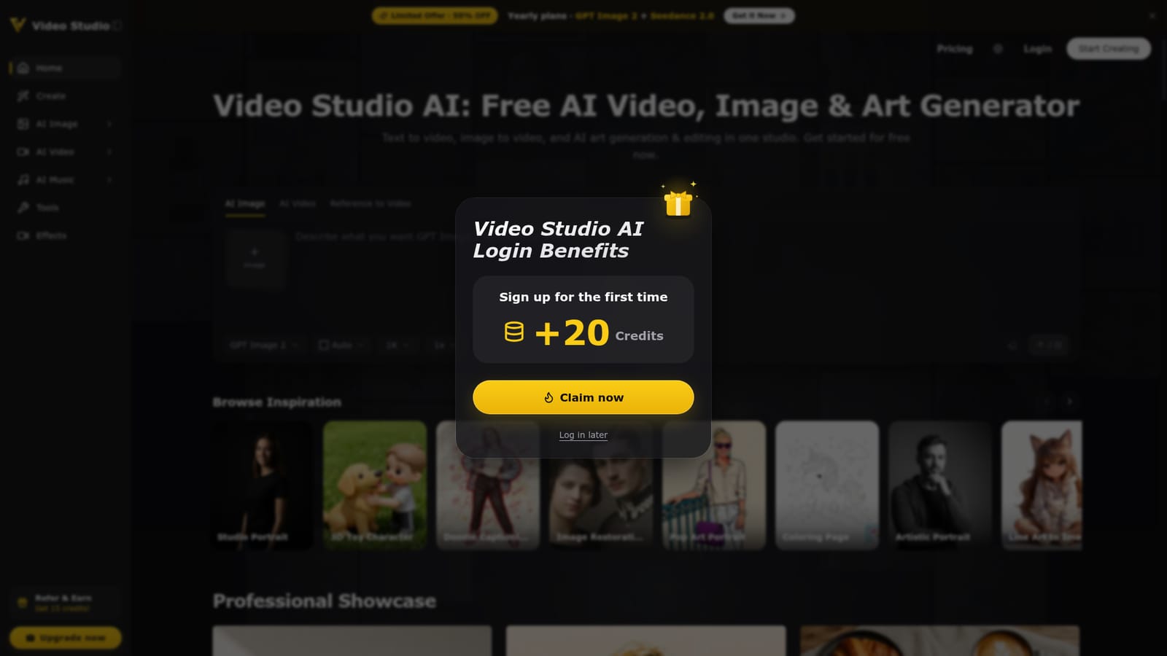1167x656 pixels.
Task: Open the Coloring Page thumbnail
Action: click(x=827, y=485)
